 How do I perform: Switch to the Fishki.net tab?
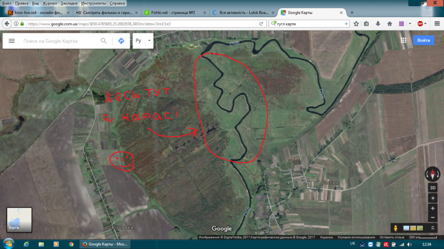click(x=174, y=12)
